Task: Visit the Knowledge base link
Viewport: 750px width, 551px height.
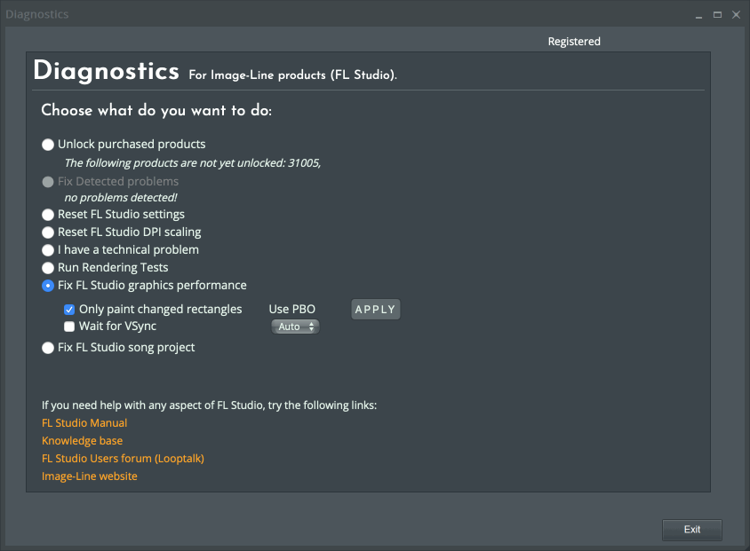Action: tap(82, 441)
